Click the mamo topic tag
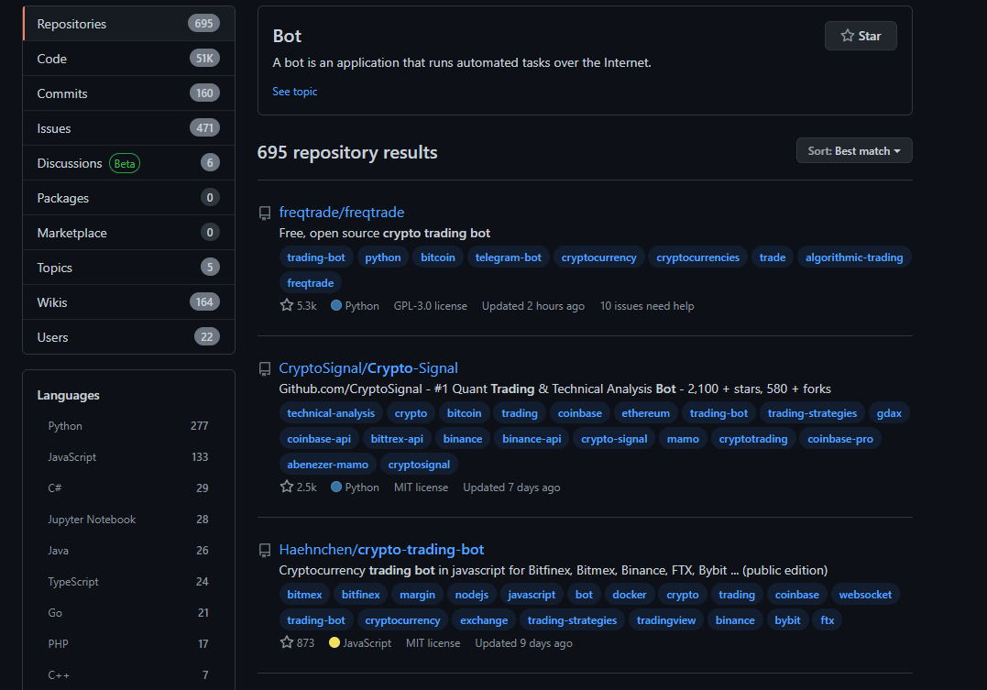The width and height of the screenshot is (987, 690). (683, 439)
